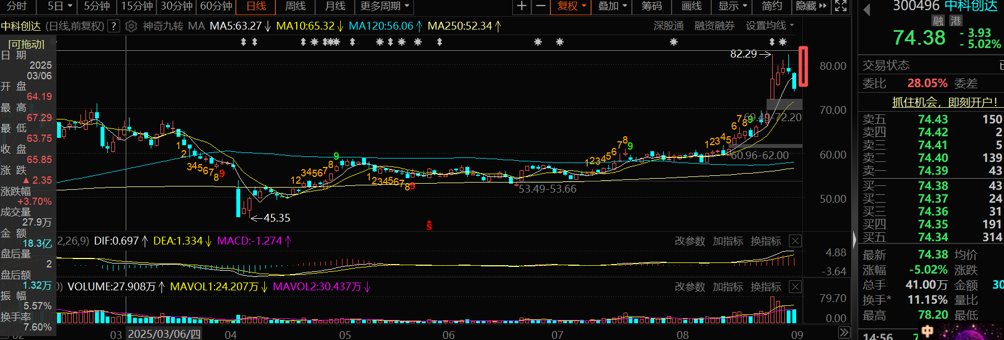Switch to 30分钟 period tab
The width and height of the screenshot is (1004, 340).
coord(177,6)
